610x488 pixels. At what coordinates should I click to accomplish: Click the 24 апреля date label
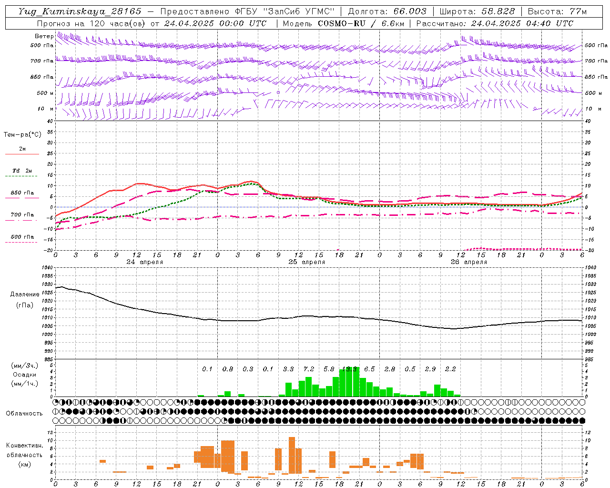(x=144, y=262)
